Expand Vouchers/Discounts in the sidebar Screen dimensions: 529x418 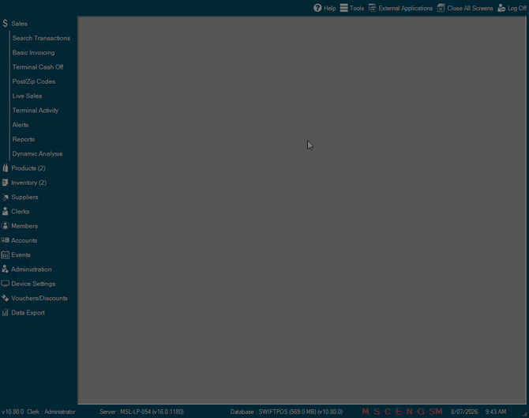point(39,298)
